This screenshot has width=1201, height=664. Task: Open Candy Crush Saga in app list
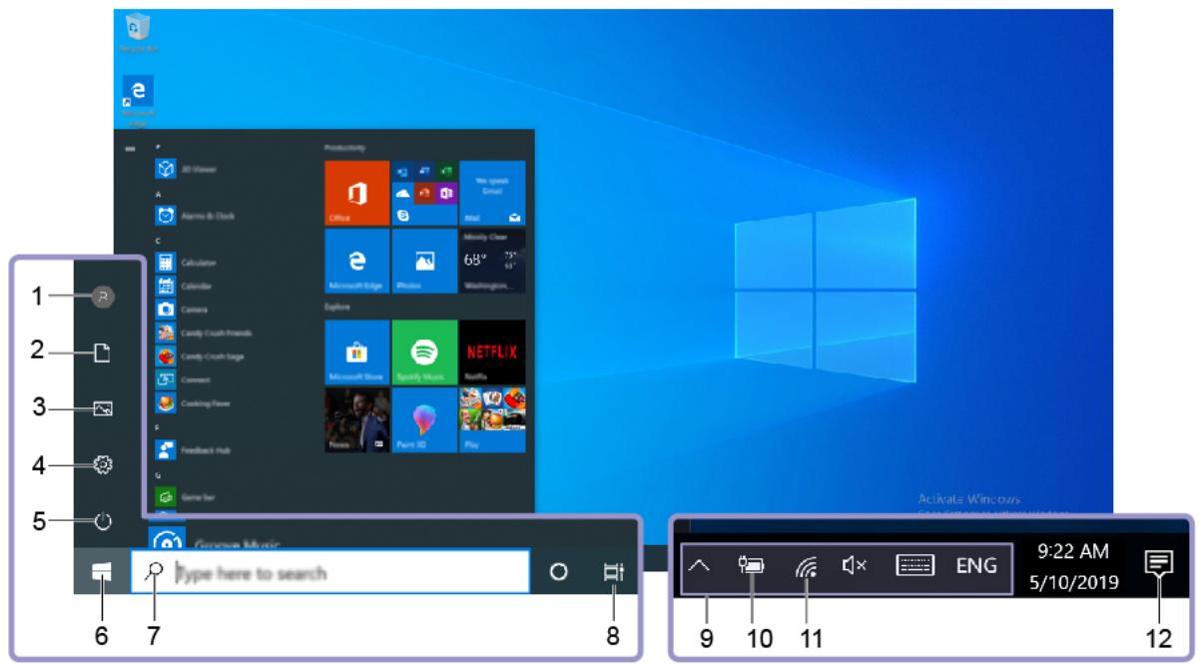[201, 355]
